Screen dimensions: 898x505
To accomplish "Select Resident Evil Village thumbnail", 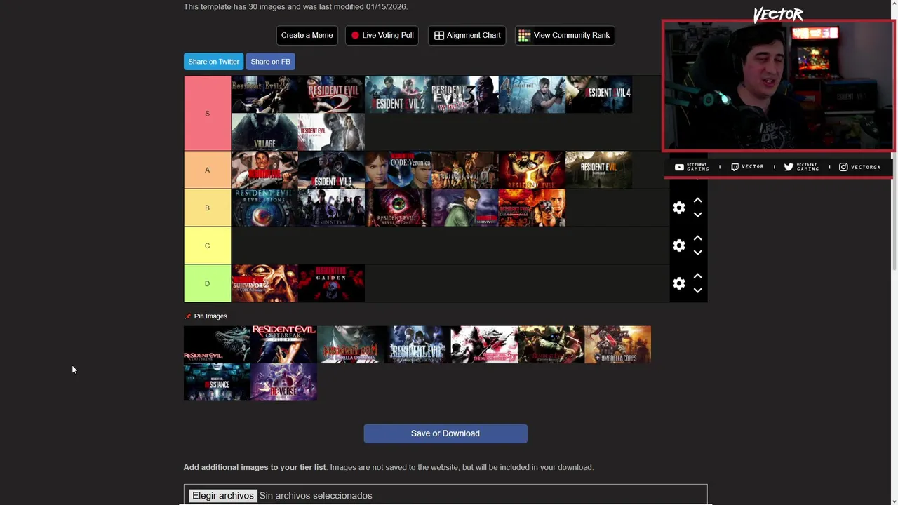I will [x=264, y=132].
